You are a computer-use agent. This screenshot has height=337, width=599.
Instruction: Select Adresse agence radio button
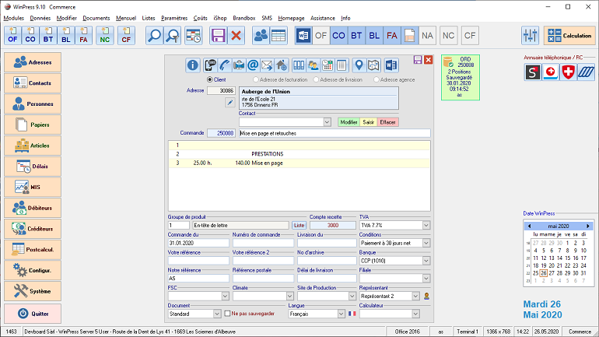tap(377, 79)
